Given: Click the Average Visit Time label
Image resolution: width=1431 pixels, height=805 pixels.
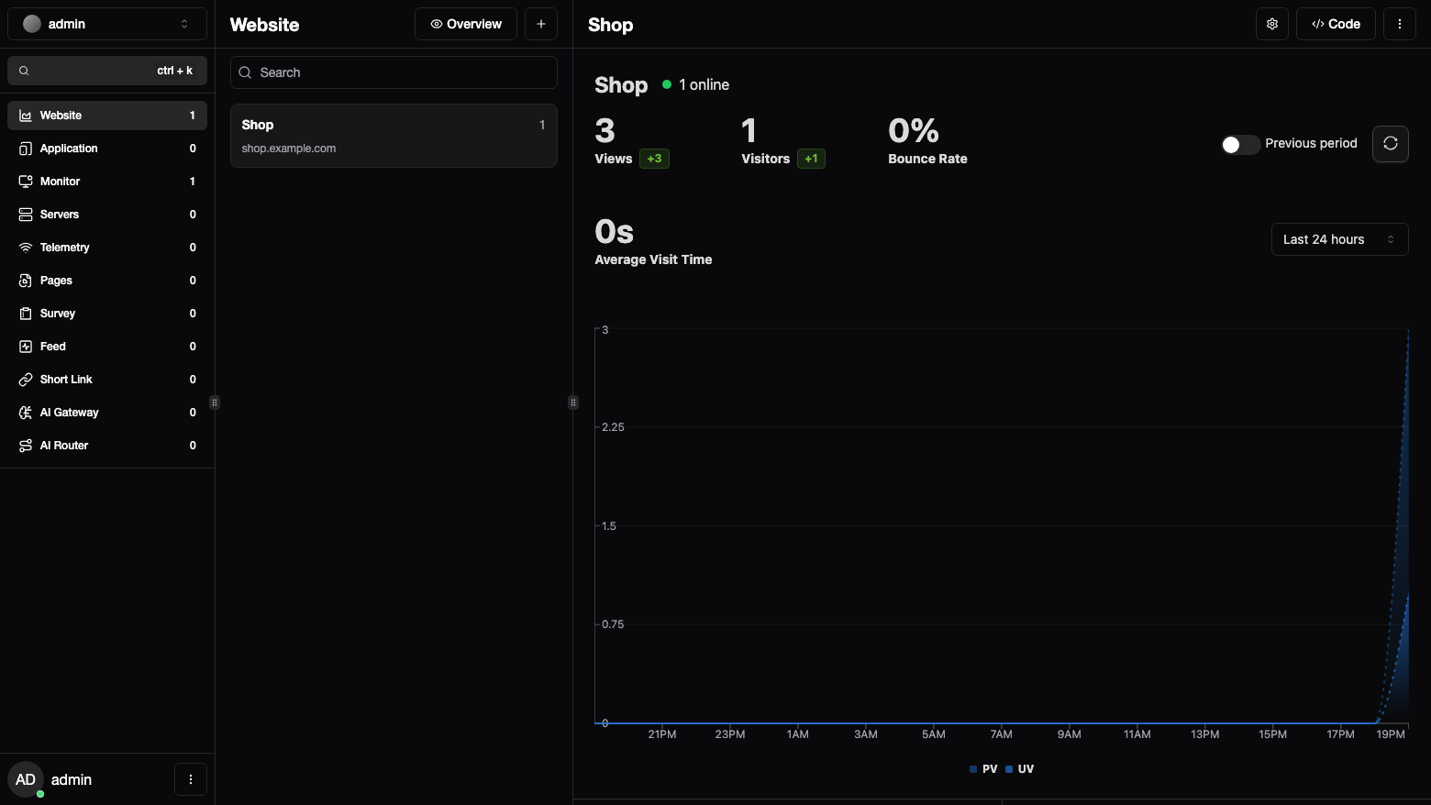Looking at the screenshot, I should 653,259.
